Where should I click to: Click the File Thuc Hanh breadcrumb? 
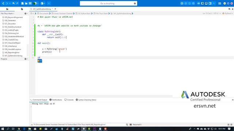click(x=101, y=13)
